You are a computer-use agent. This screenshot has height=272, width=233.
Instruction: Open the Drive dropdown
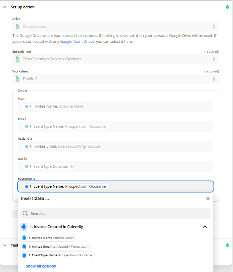[115, 26]
